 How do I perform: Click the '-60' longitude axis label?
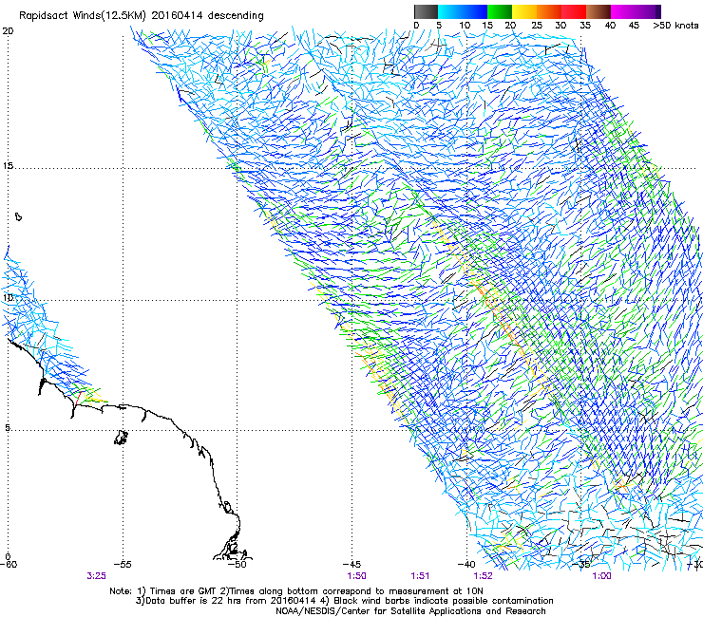(x=9, y=565)
